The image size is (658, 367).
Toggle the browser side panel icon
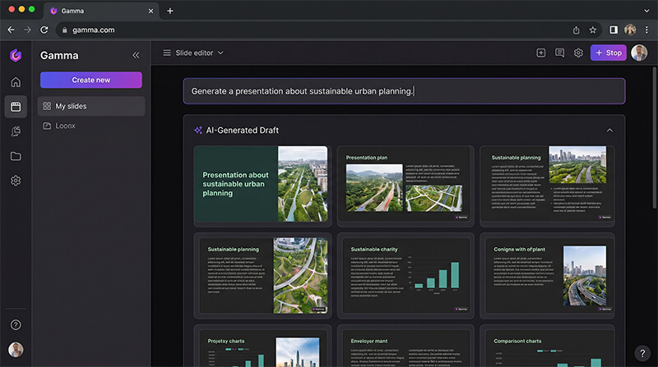pyautogui.click(x=614, y=30)
